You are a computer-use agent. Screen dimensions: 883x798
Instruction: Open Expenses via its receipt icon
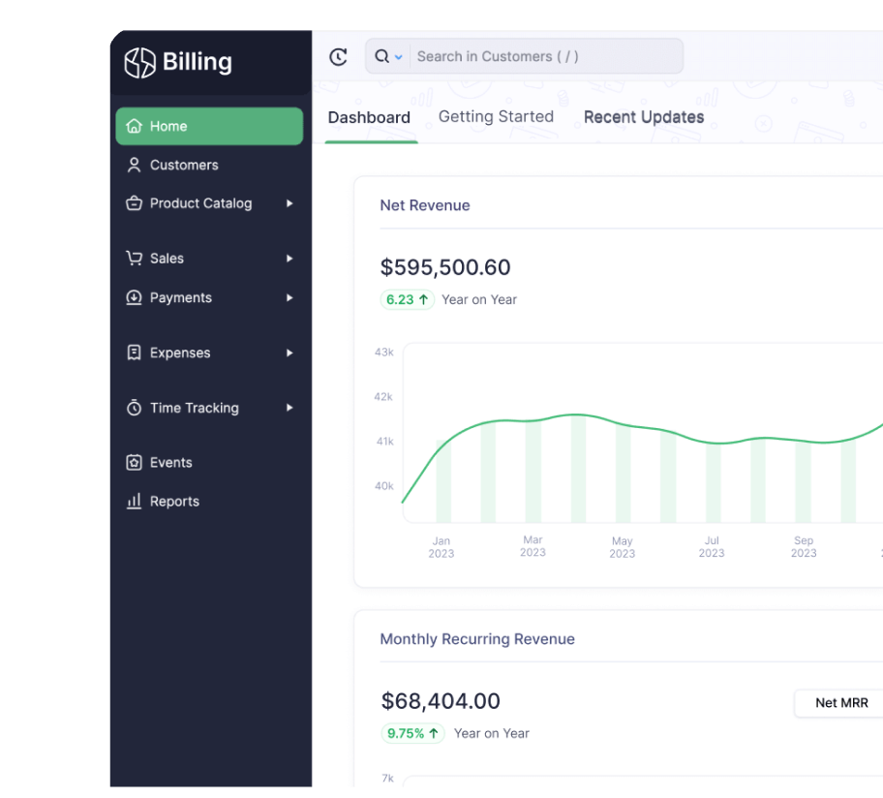(x=134, y=353)
